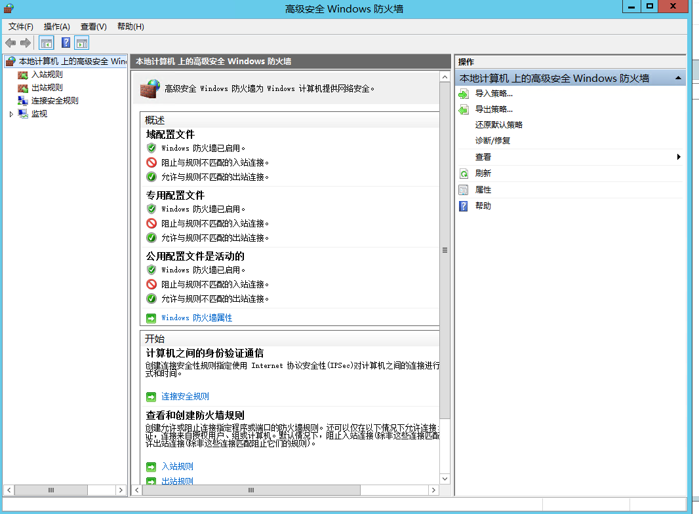Screen dimensions: 699x514
Task: Click the public profile red block icon
Action: click(151, 284)
